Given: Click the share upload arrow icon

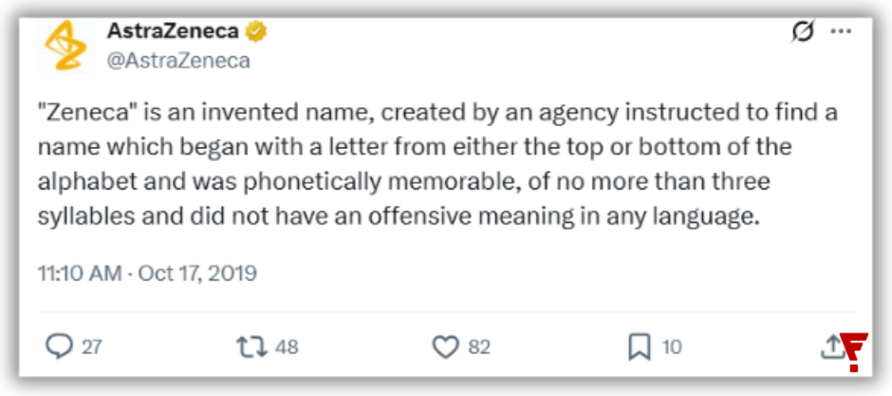Looking at the screenshot, I should 830,346.
